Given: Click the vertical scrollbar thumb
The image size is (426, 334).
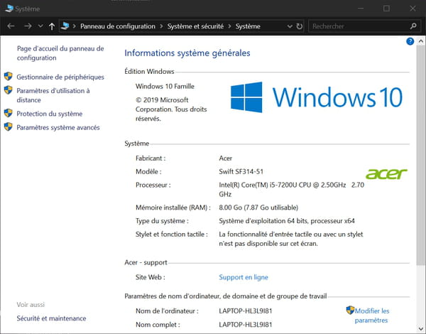Looking at the screenshot, I should tap(421, 156).
